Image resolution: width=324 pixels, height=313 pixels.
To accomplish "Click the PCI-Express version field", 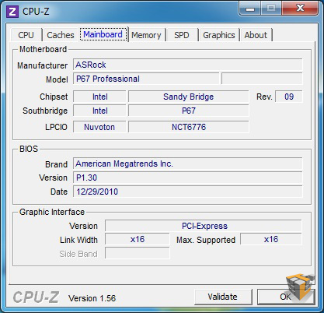I will pos(204,226).
